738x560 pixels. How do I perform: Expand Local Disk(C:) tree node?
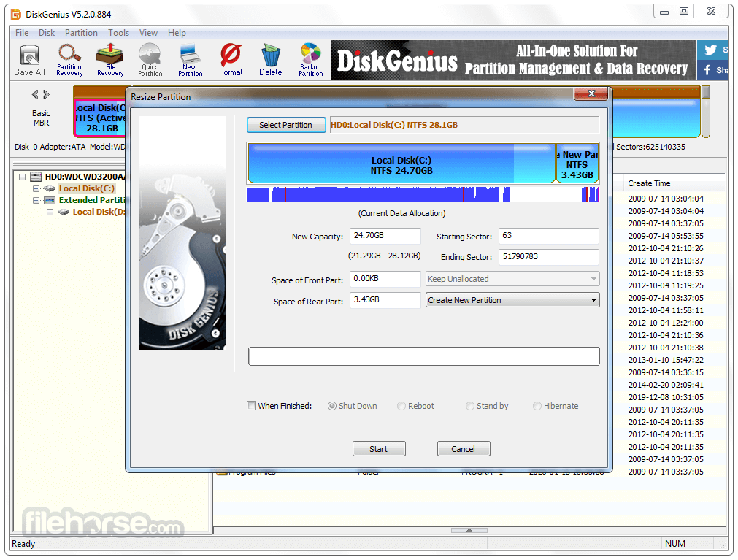point(36,188)
